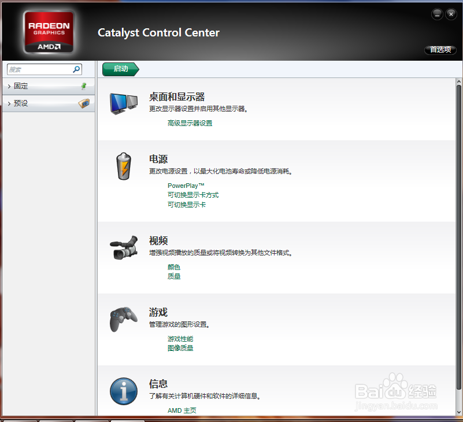Image resolution: width=463 pixels, height=422 pixels.
Task: Click the vertical scrollbar thumb
Action: 458,238
